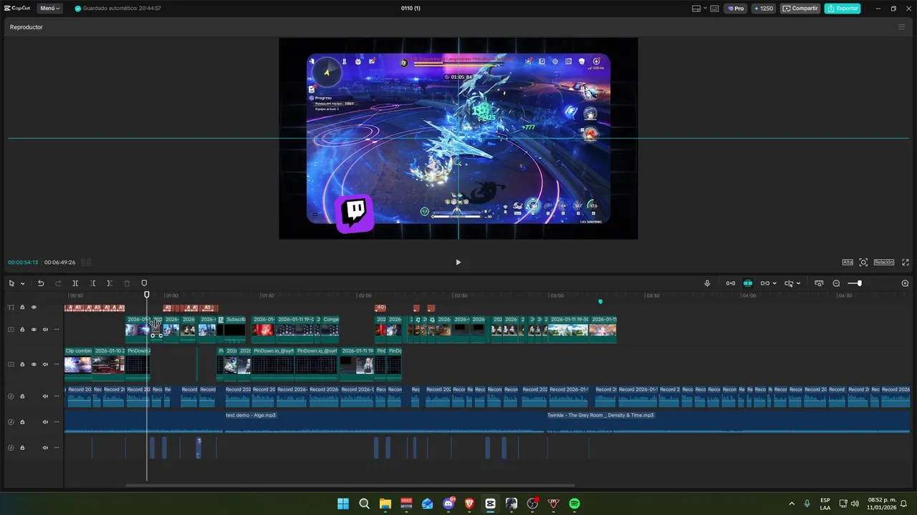Delete right of playhead tool
The image size is (917, 515).
coord(109,283)
